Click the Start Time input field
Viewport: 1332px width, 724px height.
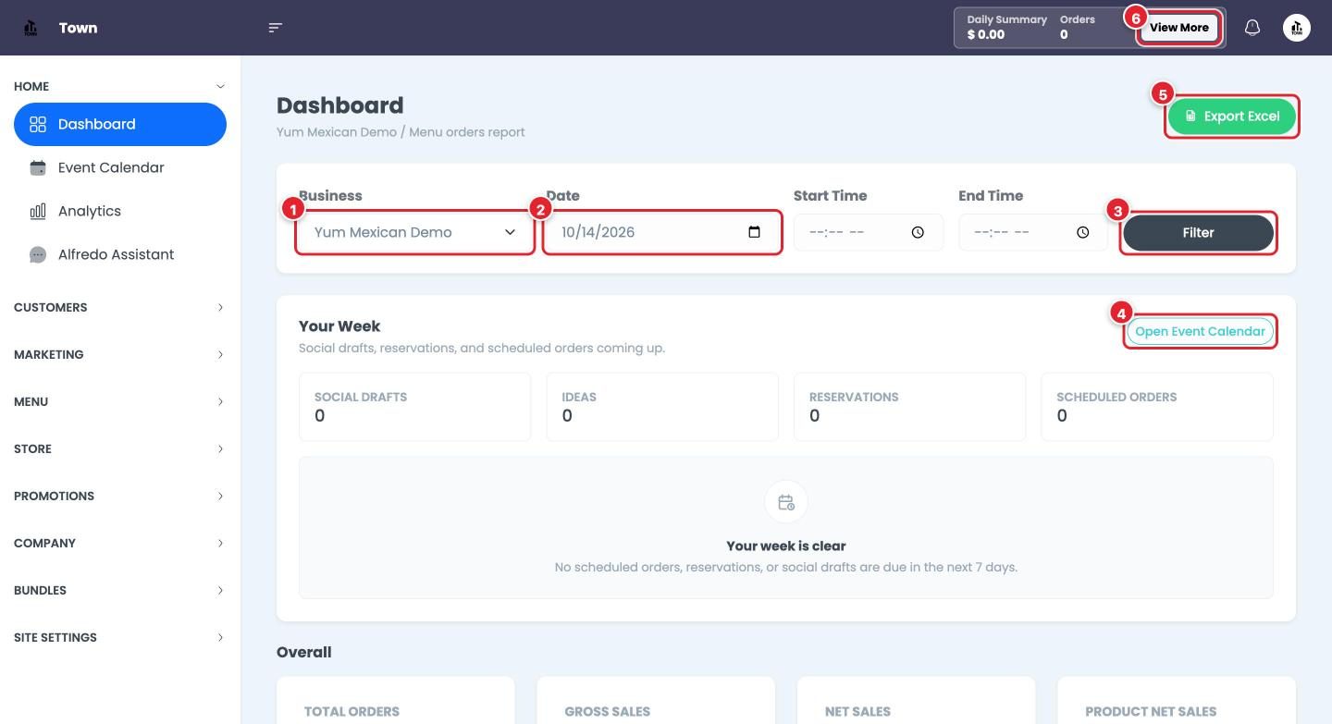tap(869, 232)
